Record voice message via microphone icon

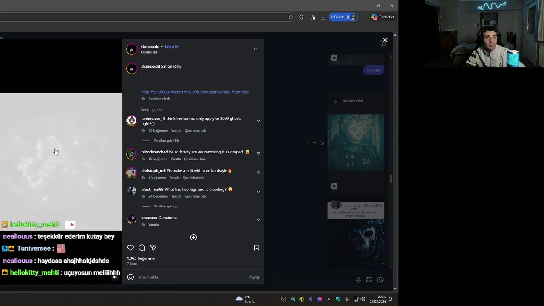(358, 280)
